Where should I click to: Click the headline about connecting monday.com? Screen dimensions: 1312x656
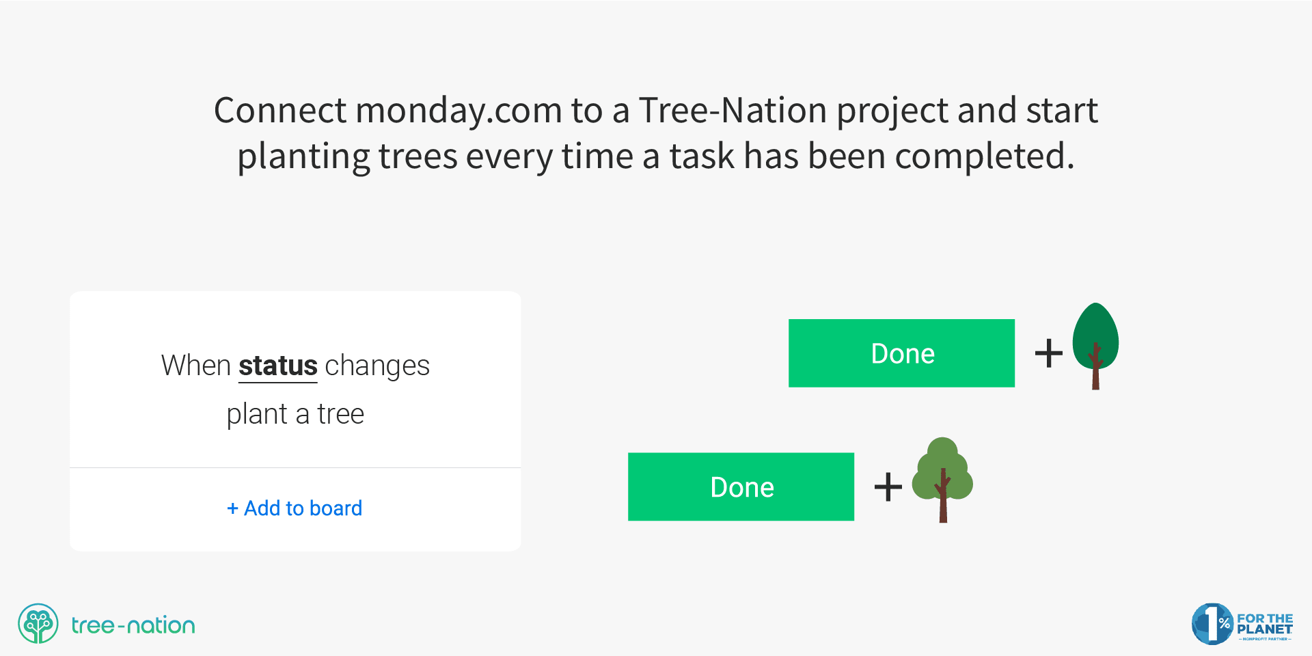tap(656, 133)
